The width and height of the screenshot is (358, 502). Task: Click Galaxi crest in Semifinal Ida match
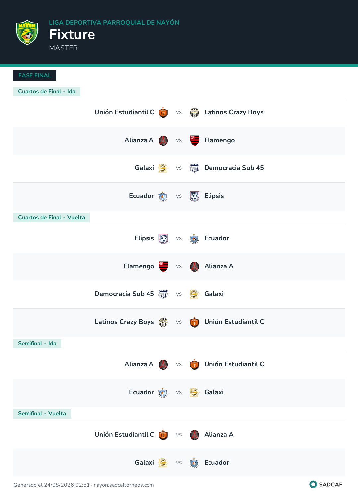pyautogui.click(x=195, y=393)
